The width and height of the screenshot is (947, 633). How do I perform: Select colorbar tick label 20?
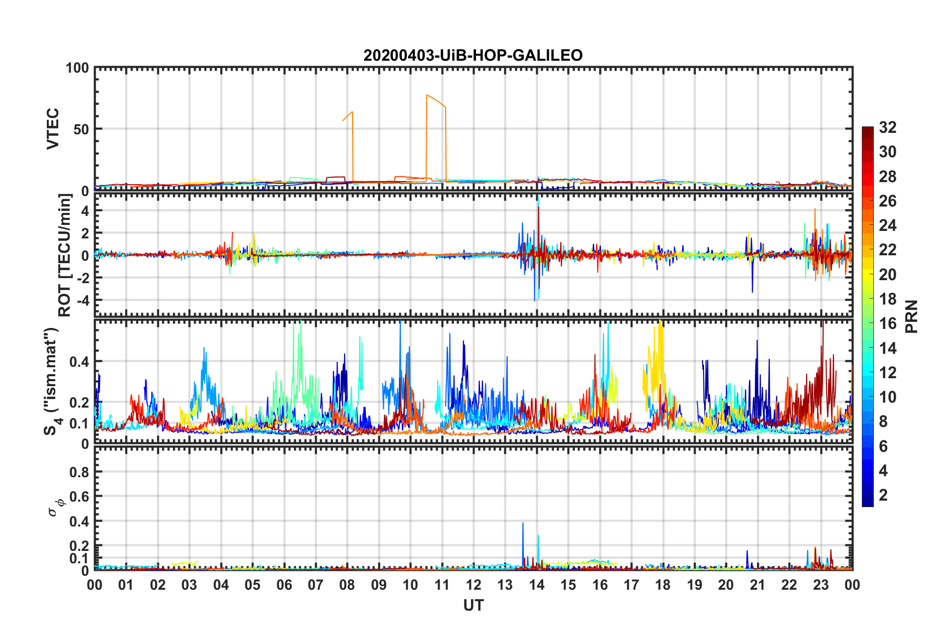pos(888,275)
